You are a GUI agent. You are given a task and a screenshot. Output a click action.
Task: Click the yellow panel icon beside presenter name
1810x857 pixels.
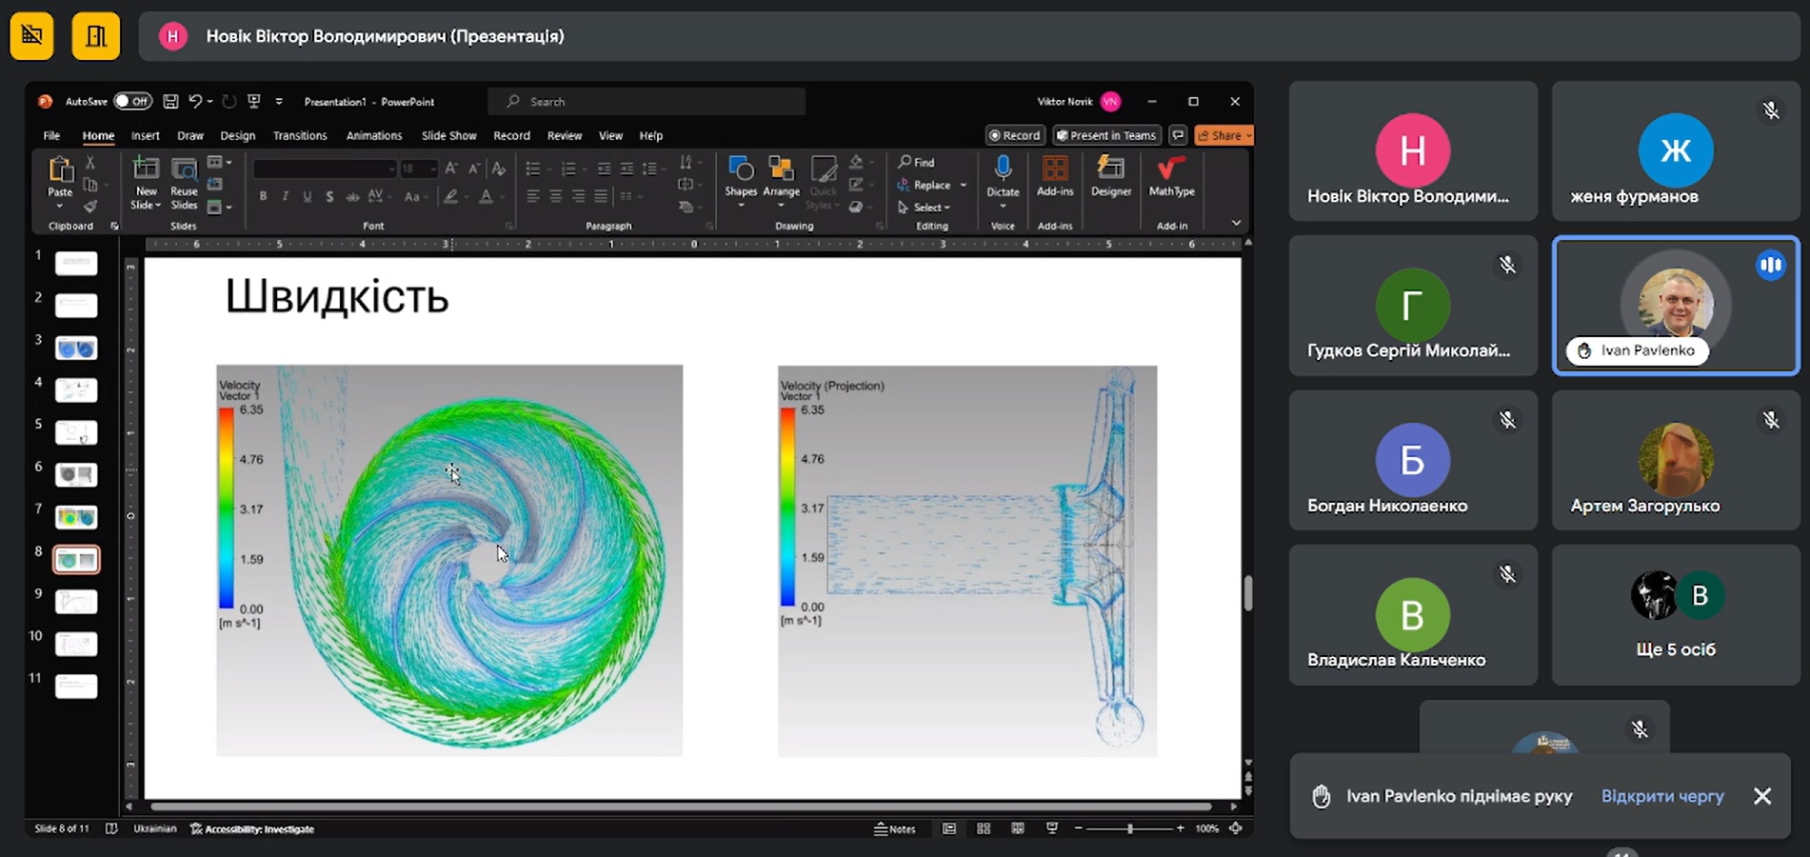[96, 36]
